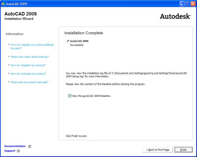Open 'Where can I learn about training?' link
This screenshot has height=157, width=197.
[30, 57]
